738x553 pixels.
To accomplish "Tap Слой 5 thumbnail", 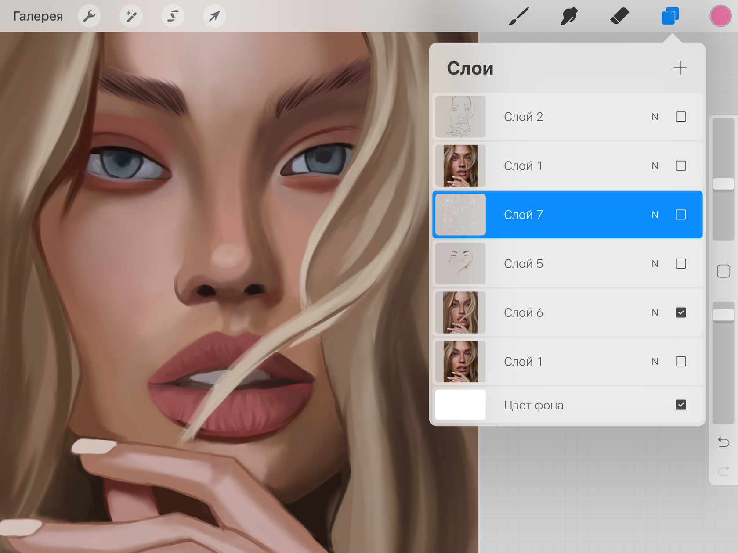I will pyautogui.click(x=460, y=264).
